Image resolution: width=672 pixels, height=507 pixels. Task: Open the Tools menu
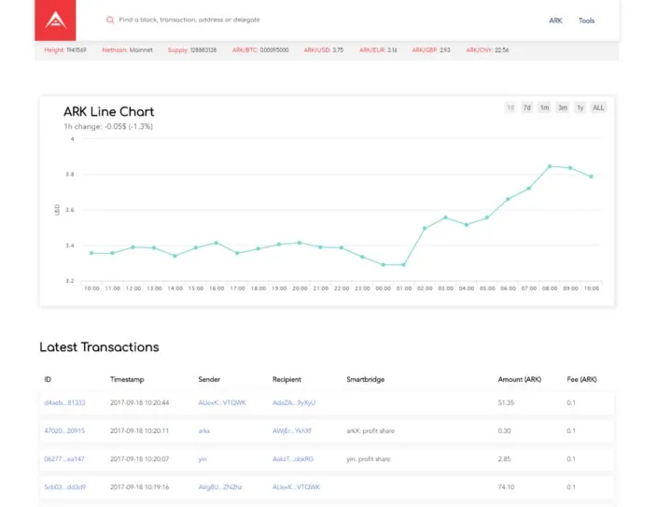coord(586,21)
